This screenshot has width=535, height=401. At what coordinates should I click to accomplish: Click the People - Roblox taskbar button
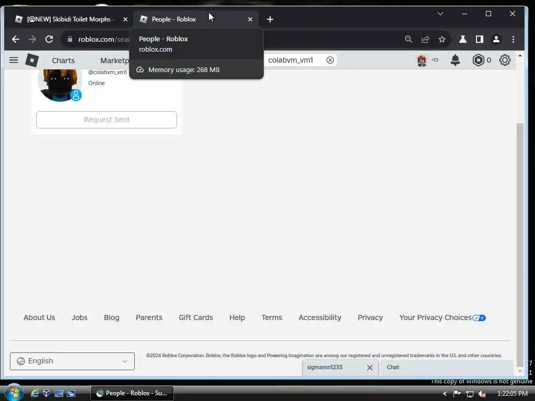point(132,393)
